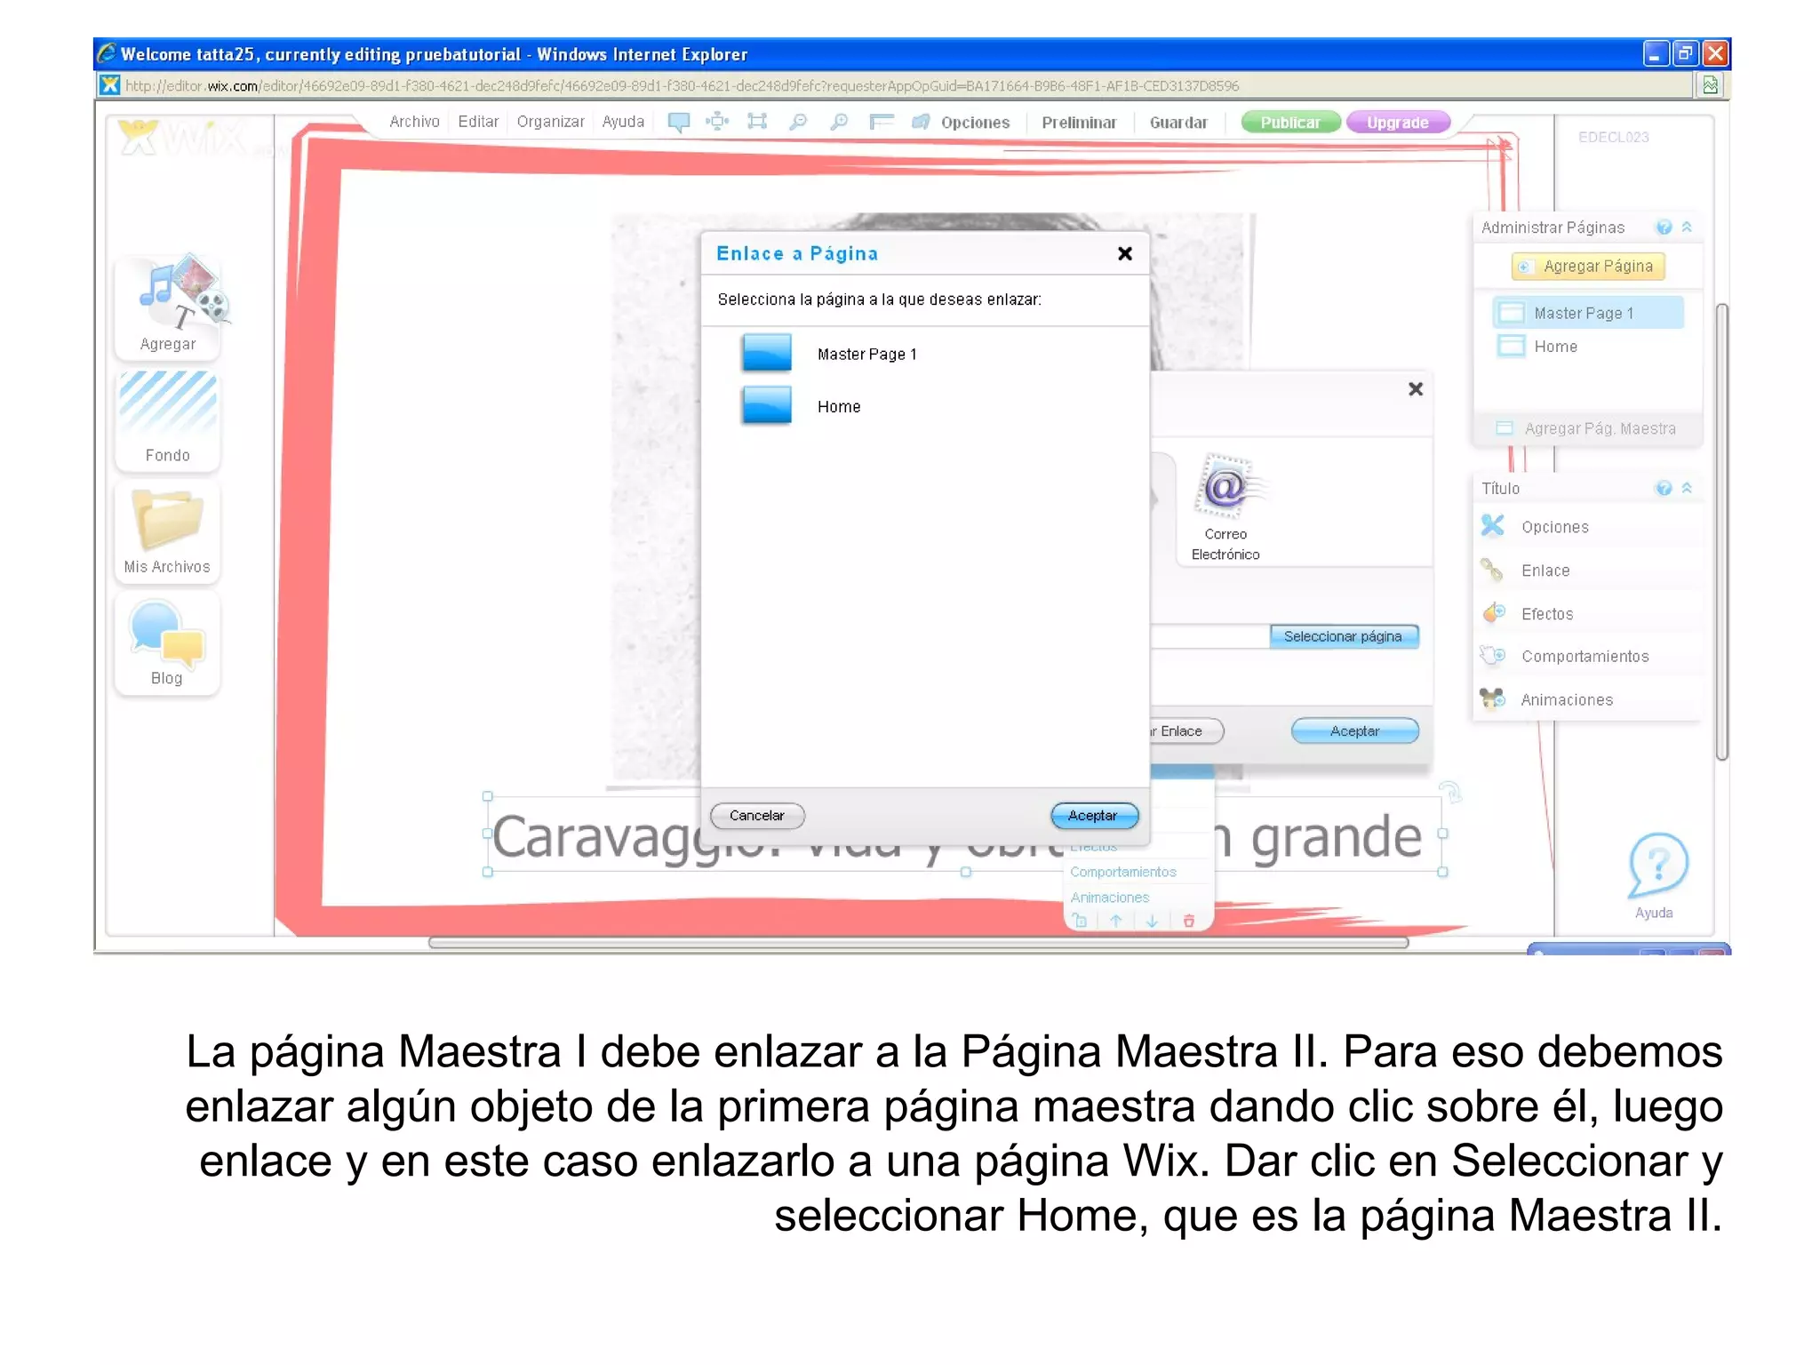
Task: Collapse the Administrar Páginas panel
Action: pyautogui.click(x=1687, y=227)
